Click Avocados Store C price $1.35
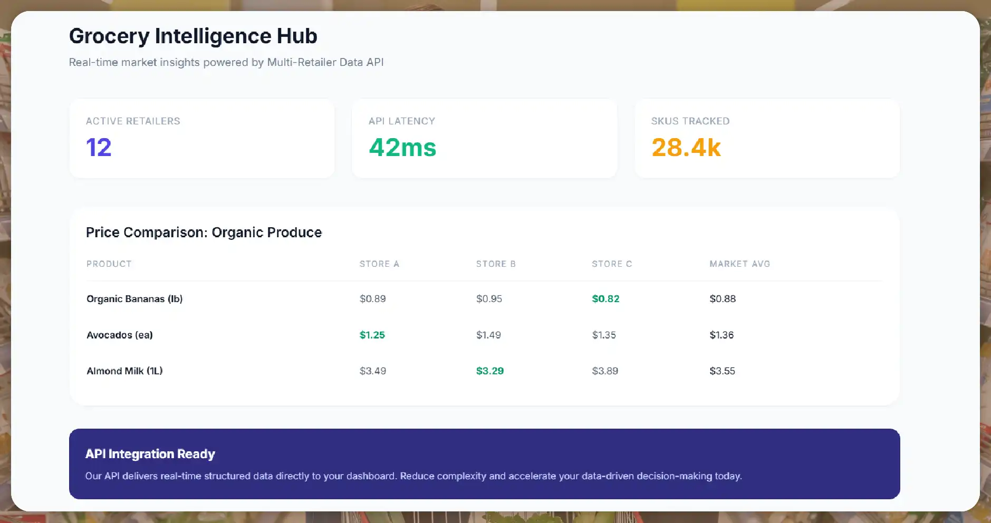 pos(604,335)
